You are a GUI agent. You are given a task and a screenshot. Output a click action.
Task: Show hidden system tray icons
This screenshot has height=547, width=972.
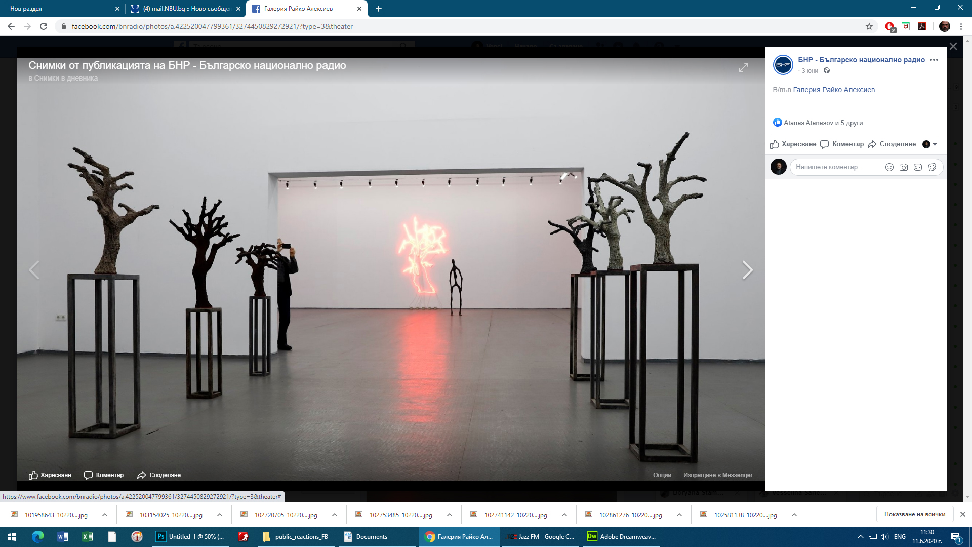click(x=860, y=537)
